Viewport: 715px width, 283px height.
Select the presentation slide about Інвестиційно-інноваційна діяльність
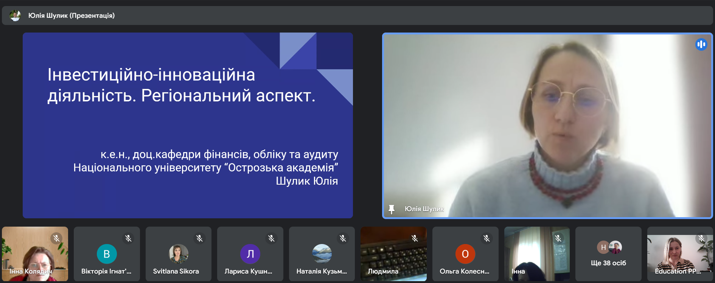[x=188, y=125]
